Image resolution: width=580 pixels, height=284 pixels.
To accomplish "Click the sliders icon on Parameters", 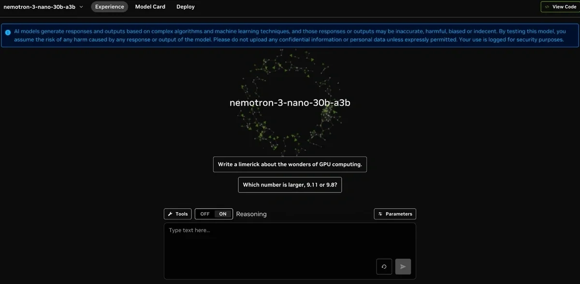I will [x=380, y=214].
